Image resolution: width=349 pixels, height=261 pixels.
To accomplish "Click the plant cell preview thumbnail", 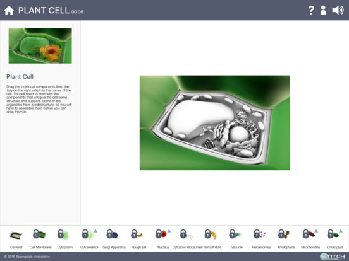I will point(40,46).
